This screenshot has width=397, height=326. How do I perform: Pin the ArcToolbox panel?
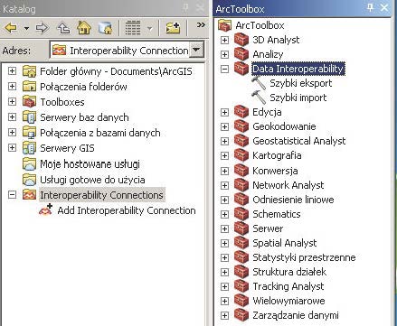(x=371, y=7)
